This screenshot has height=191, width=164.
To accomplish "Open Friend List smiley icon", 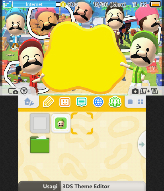I will (x=65, y=102).
